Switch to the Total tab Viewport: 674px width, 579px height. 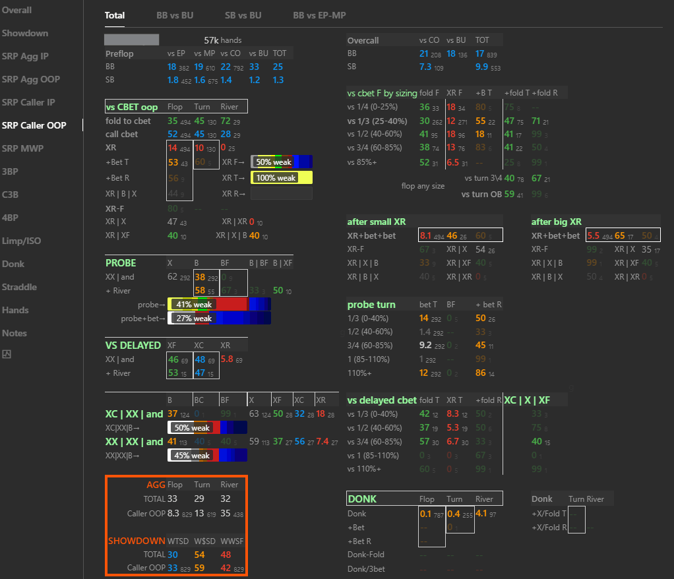pyautogui.click(x=114, y=15)
